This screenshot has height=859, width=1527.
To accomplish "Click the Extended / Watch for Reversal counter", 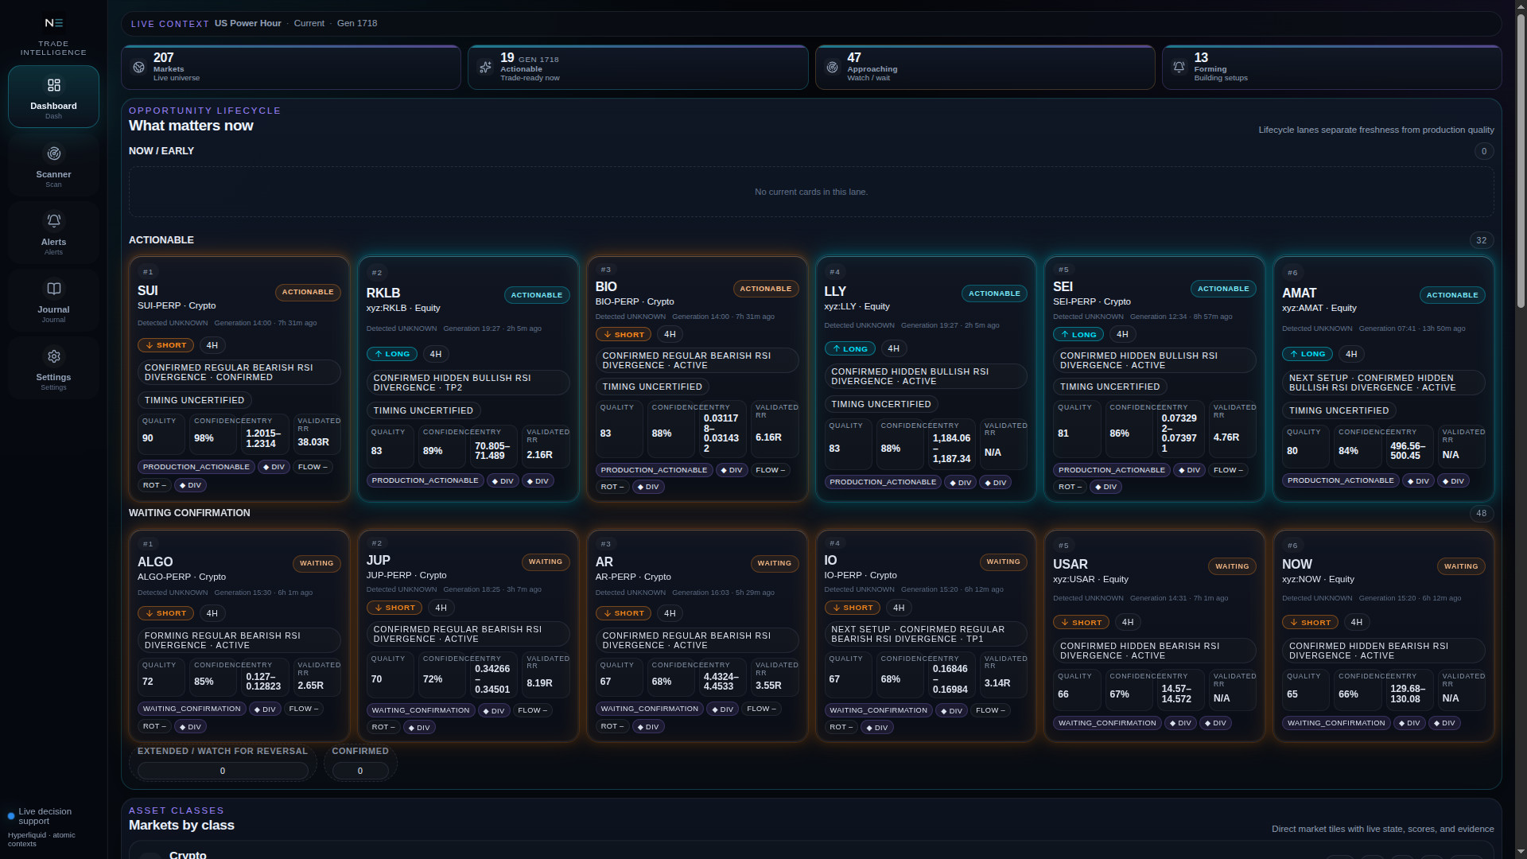I will [223, 771].
